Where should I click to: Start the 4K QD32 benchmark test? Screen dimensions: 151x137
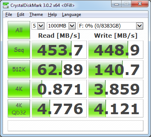pos(19,108)
